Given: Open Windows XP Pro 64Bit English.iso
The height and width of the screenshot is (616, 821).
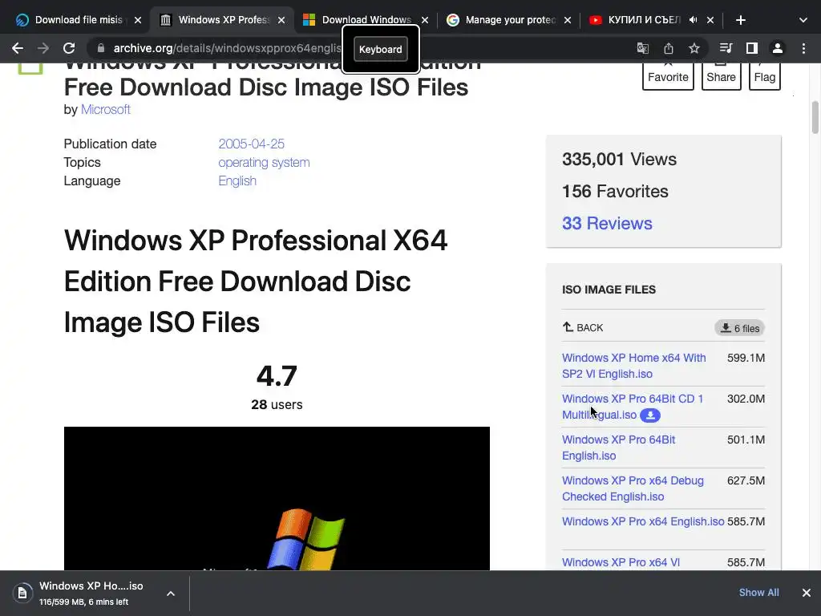Looking at the screenshot, I should 618,448.
